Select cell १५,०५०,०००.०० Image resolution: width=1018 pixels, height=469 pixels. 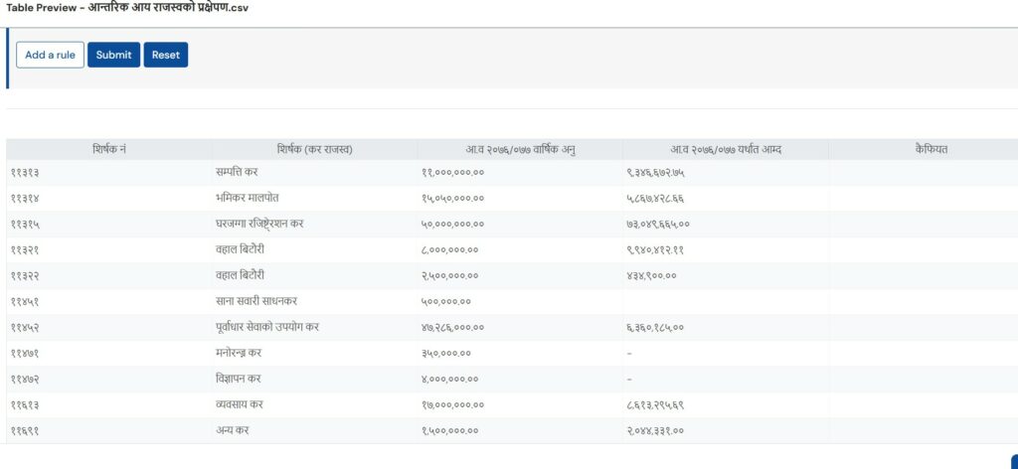(520, 199)
